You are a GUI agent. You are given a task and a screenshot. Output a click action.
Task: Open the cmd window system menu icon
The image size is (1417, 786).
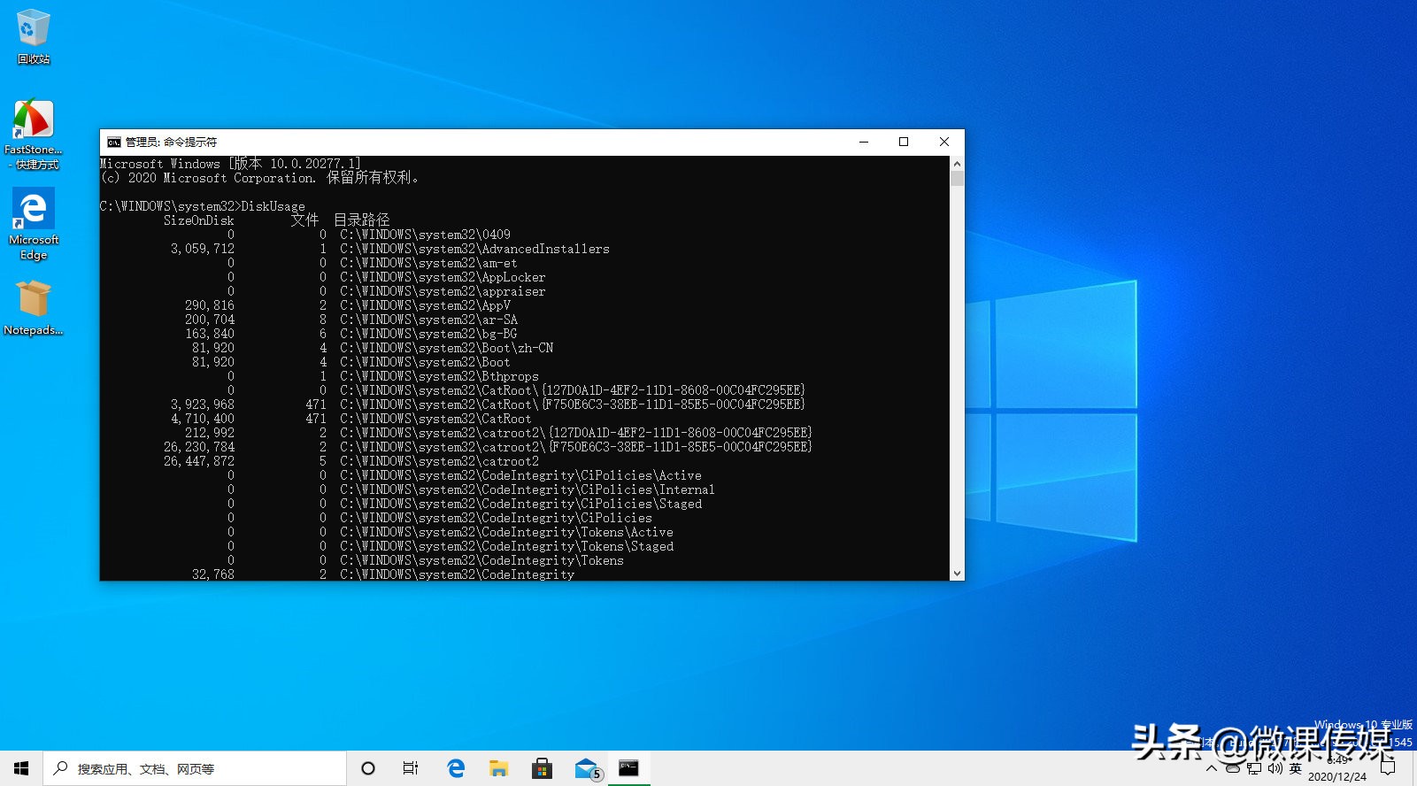114,142
